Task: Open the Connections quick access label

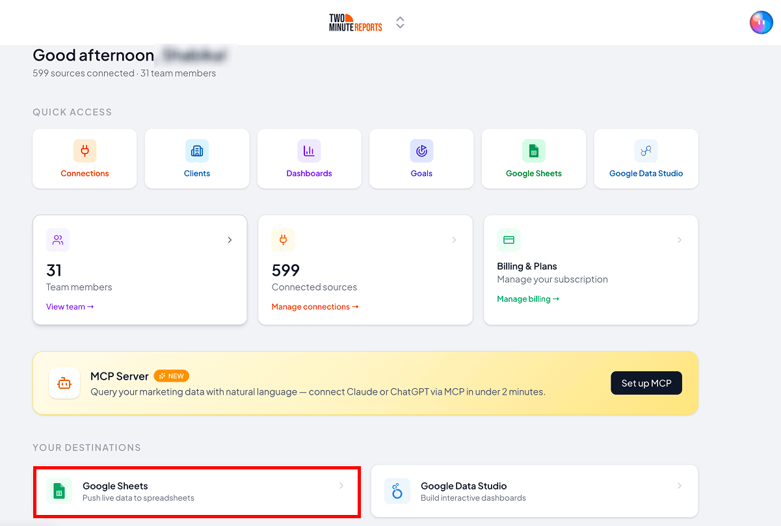Action: (x=85, y=174)
